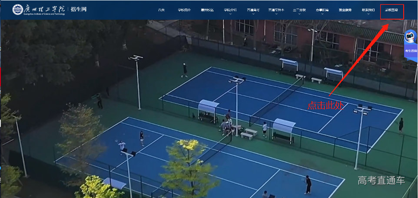
Task: Open 就业服务 in the navigation bar
Action: click(x=345, y=10)
